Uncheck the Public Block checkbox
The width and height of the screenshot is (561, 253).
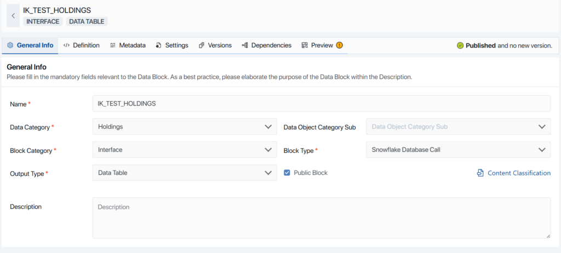click(287, 173)
